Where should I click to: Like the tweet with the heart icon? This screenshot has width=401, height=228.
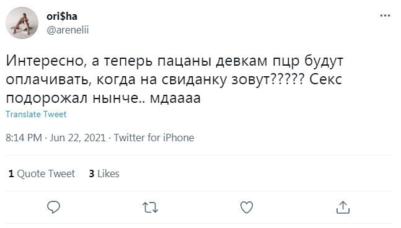[x=247, y=207]
